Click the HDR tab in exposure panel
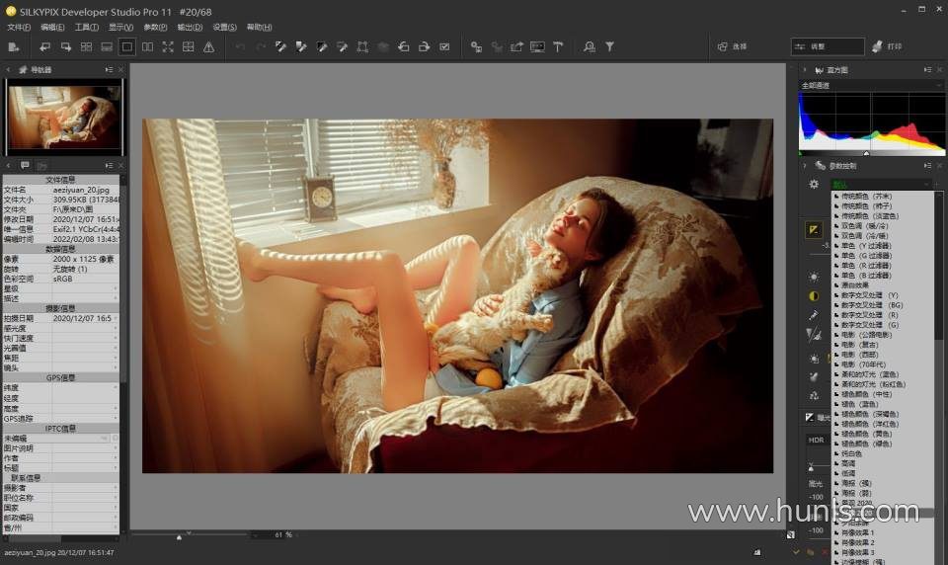This screenshot has height=565, width=948. [x=817, y=440]
